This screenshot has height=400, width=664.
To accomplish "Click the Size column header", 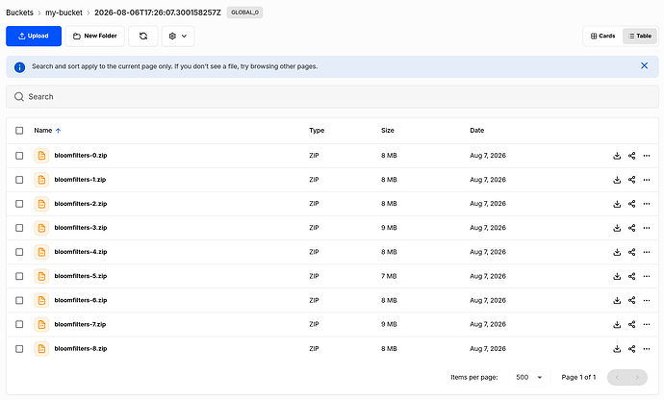I will [388, 131].
